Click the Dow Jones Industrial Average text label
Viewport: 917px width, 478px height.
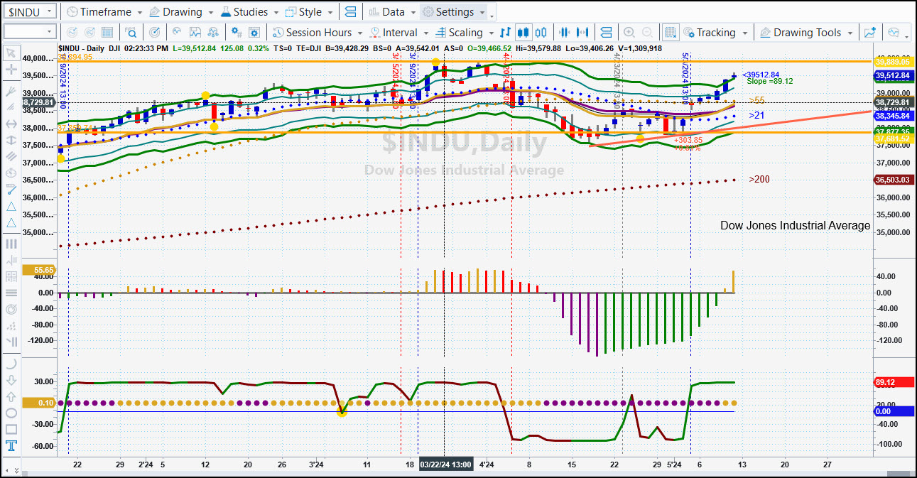click(796, 225)
